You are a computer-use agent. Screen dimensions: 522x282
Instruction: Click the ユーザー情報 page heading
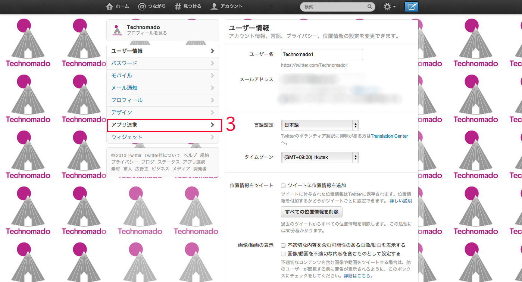[x=249, y=28]
